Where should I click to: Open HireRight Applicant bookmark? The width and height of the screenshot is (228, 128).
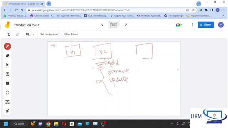point(149,16)
